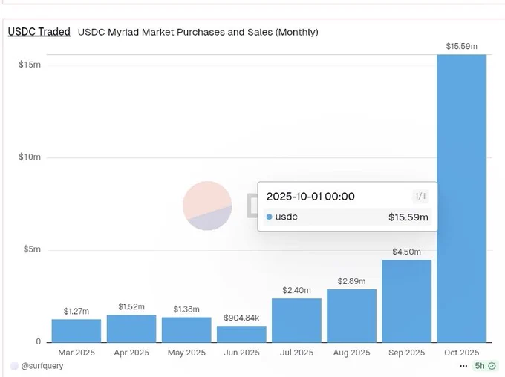
Task: Select the Apr 2025 bar
Action: coord(131,328)
